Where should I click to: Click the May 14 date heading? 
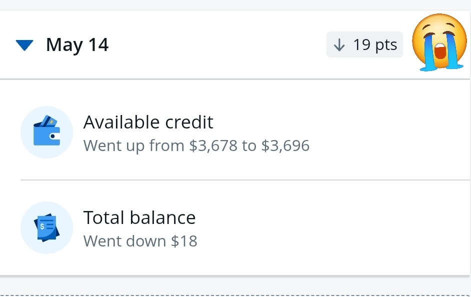pyautogui.click(x=77, y=45)
